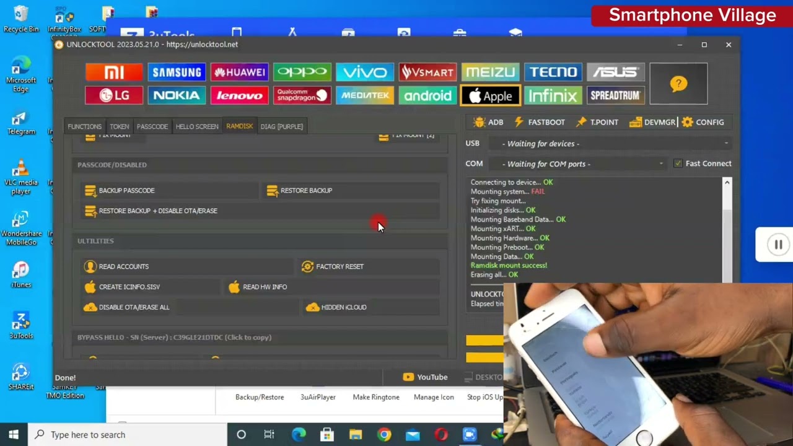Pick the Vivo brand tile
This screenshot has height=446, width=793.
pos(365,72)
